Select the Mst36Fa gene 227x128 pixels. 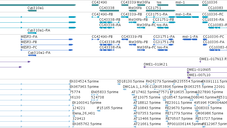pos(141,5)
